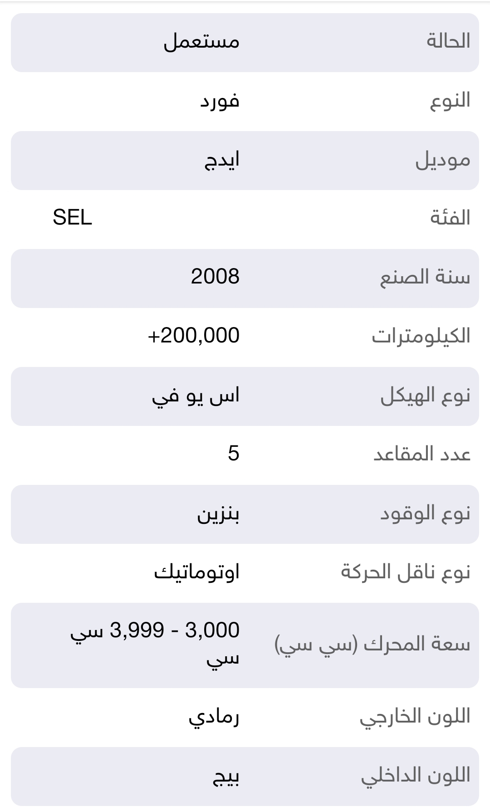
Task: Select the seat count value 5
Action: click(x=234, y=454)
